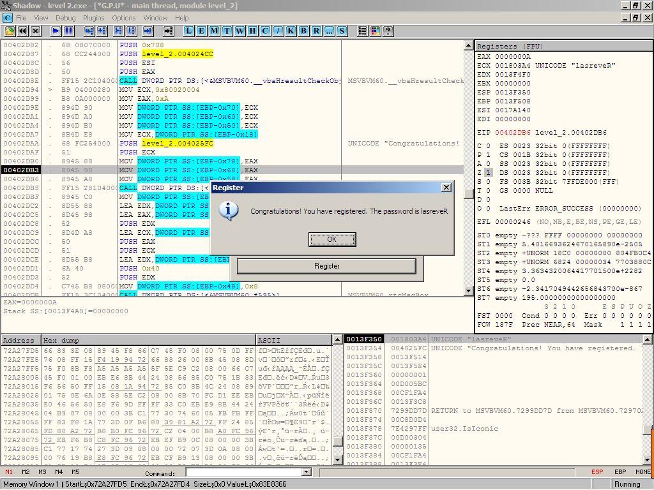Show Windows via W icon
Image resolution: width=654 pixels, height=490 pixels.
240,31
